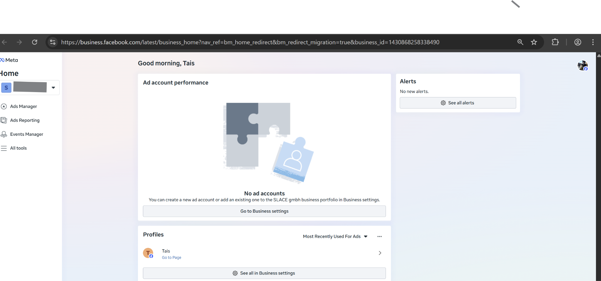Expand the business portfolio selector dropdown
Viewport: 601px width, 281px height.
click(x=53, y=87)
